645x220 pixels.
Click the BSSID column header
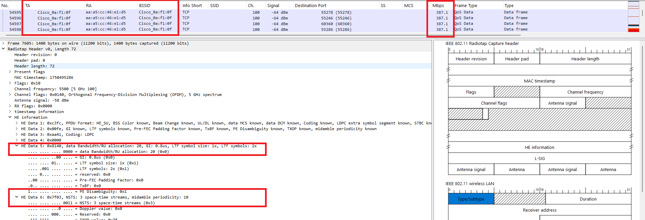click(145, 5)
